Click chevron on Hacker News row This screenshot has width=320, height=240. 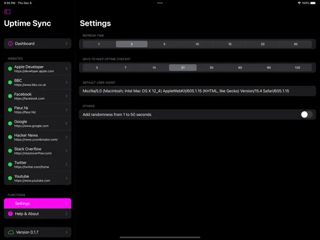[x=66, y=137]
